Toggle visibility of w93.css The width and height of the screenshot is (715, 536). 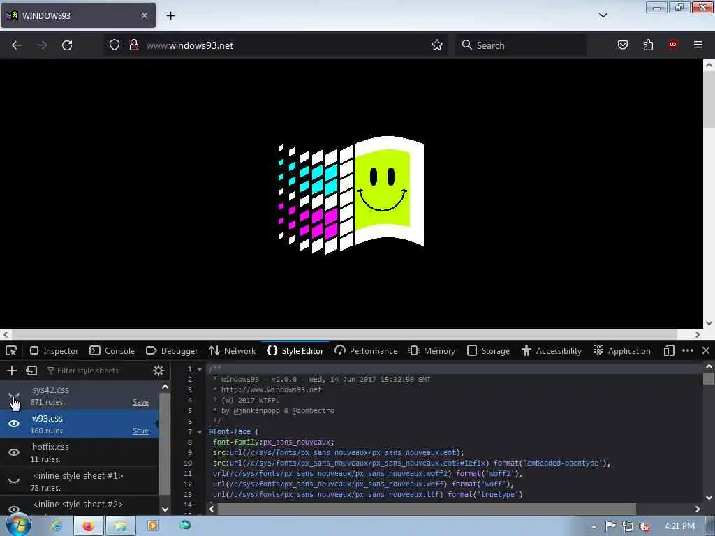click(x=14, y=424)
